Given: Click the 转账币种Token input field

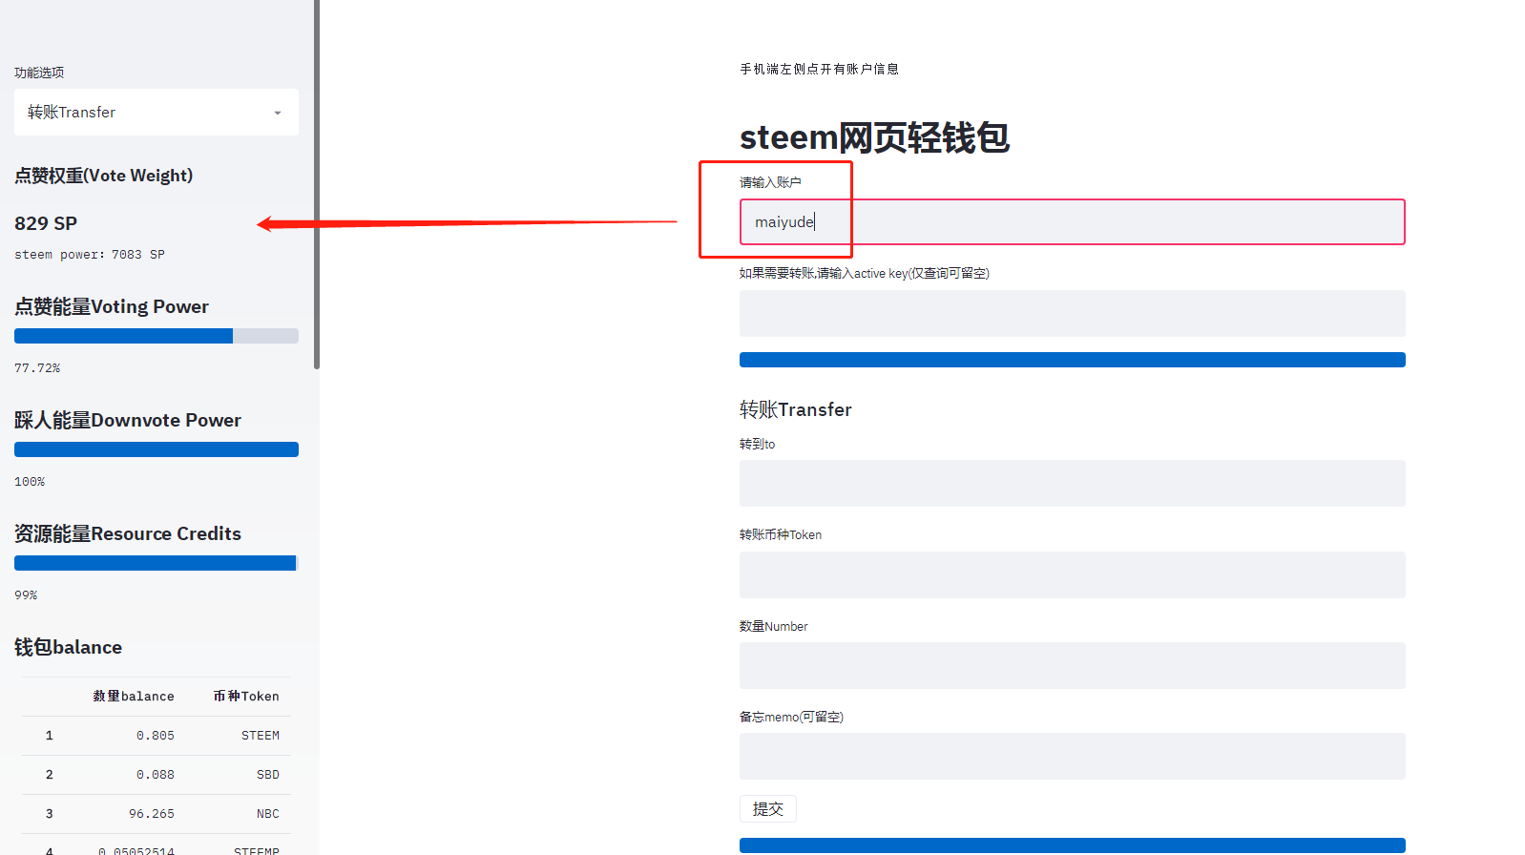Looking at the screenshot, I should [x=1072, y=574].
